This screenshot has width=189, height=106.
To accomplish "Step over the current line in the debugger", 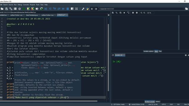I will coord(50,9).
